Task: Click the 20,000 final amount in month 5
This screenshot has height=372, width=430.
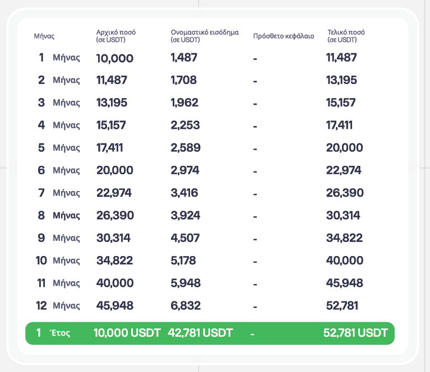Action: 344,148
